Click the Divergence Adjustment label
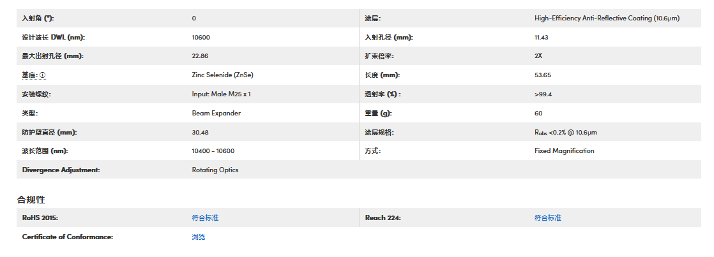The width and height of the screenshot is (714, 257). (61, 170)
